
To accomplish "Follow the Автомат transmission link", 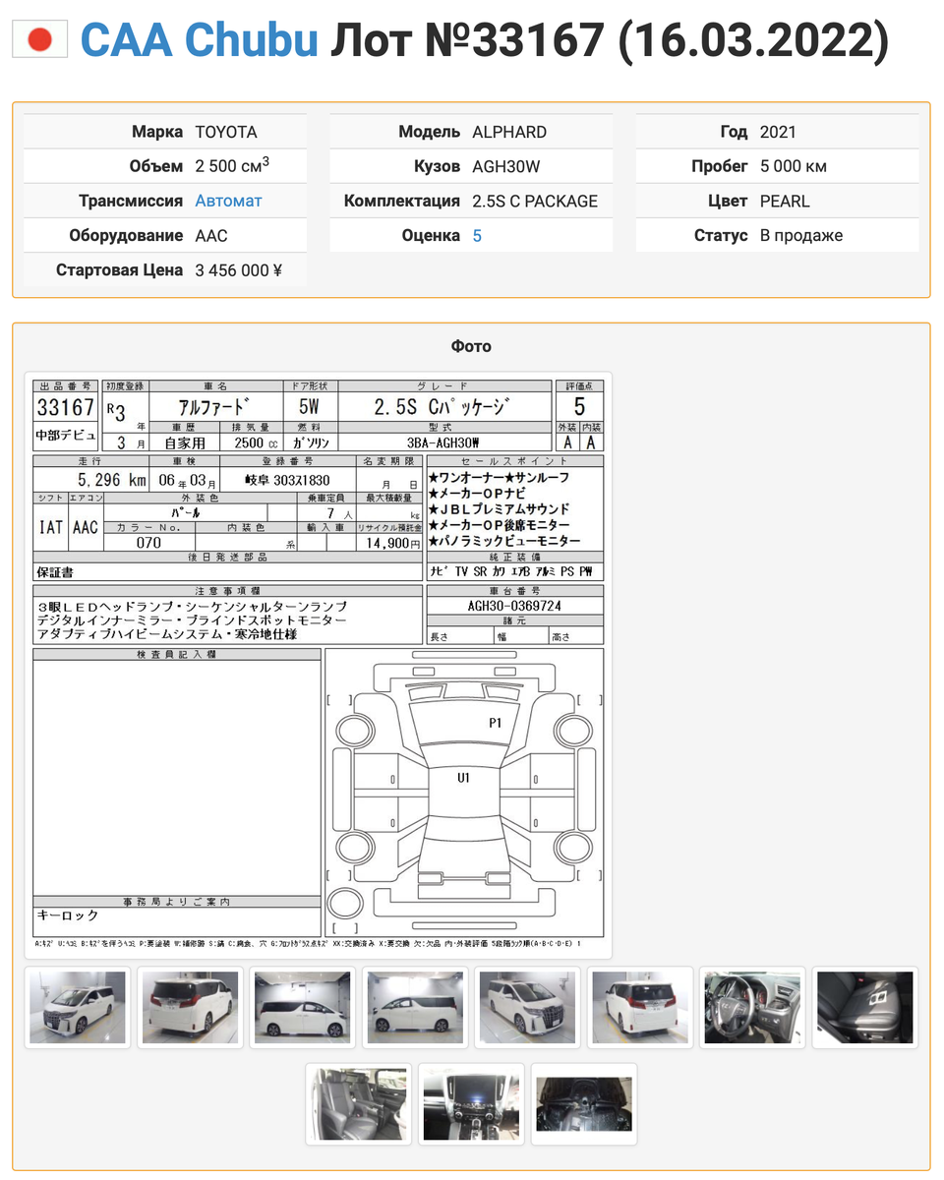I will click(x=228, y=201).
